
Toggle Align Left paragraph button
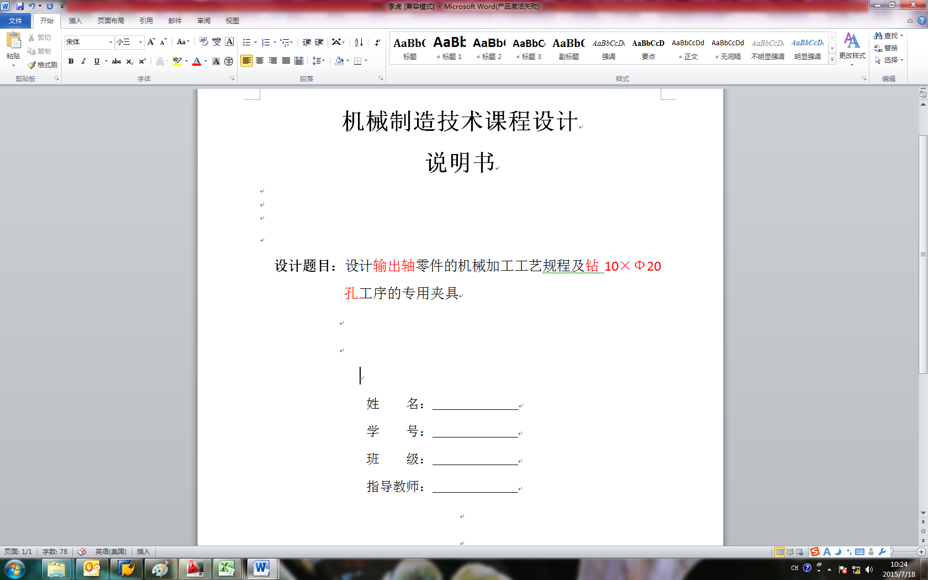(246, 61)
